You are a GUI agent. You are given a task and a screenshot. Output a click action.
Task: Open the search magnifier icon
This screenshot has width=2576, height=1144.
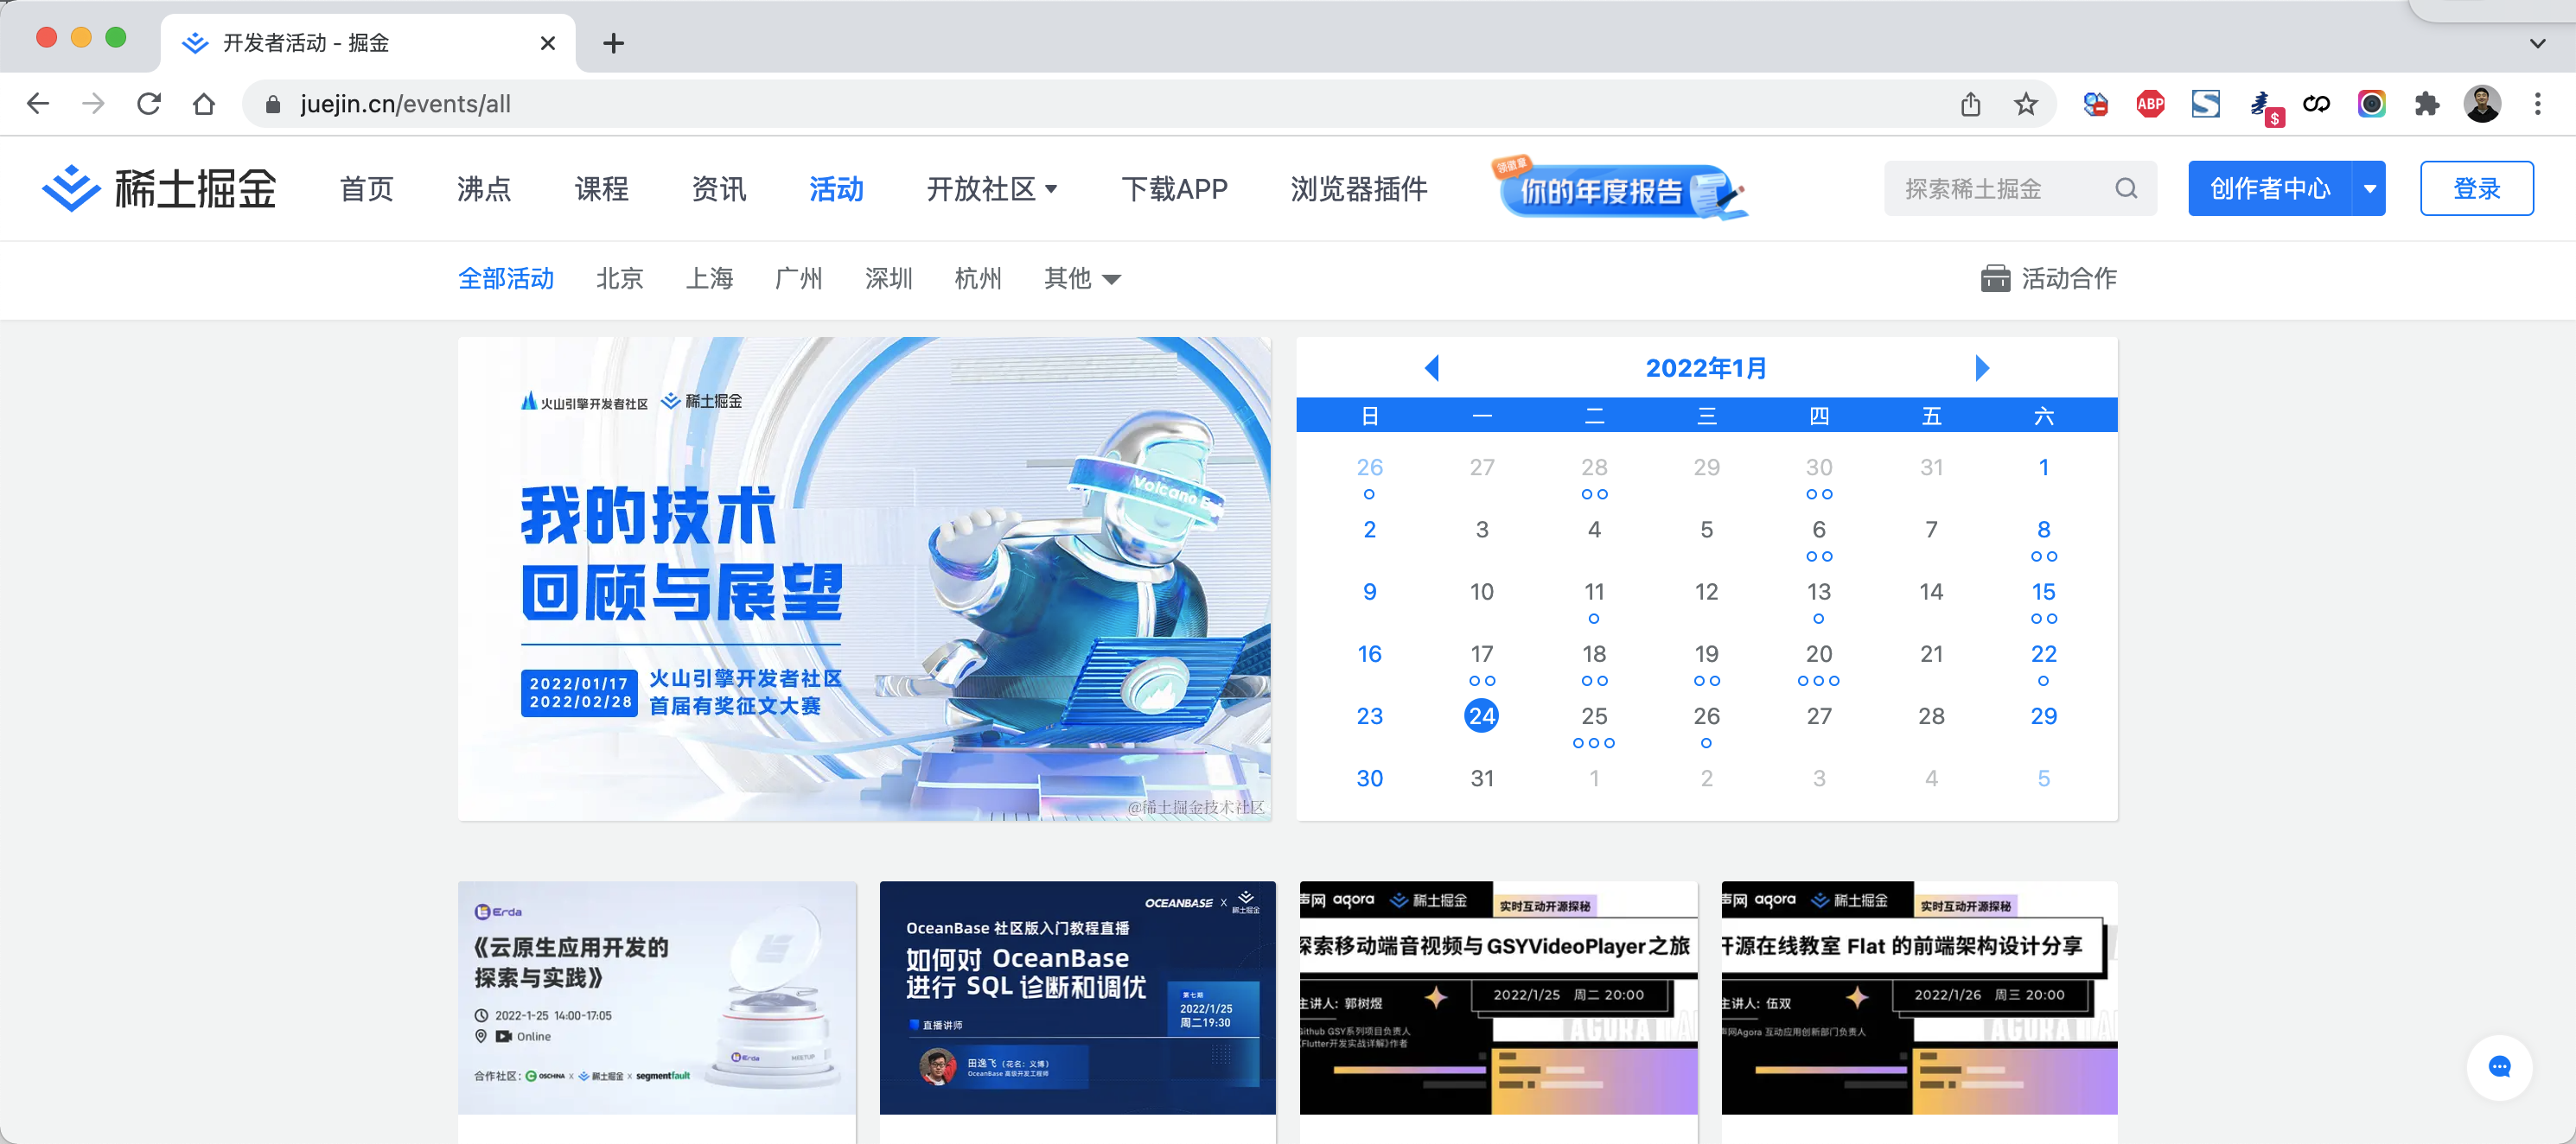pos(2126,187)
